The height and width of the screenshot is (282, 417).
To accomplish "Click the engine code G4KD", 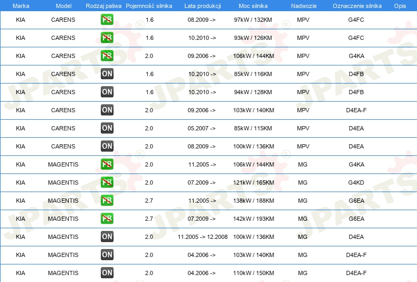I will click(356, 183).
